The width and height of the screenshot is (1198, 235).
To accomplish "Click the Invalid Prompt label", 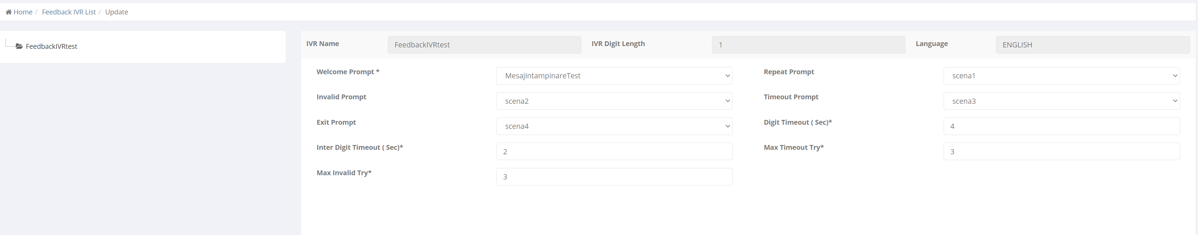I will [341, 97].
